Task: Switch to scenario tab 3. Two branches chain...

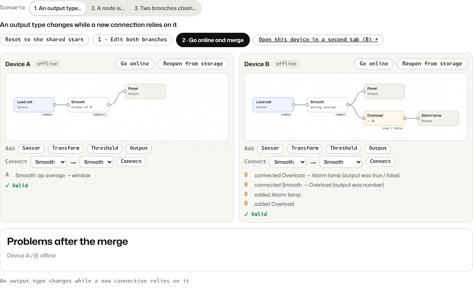Action: [165, 8]
